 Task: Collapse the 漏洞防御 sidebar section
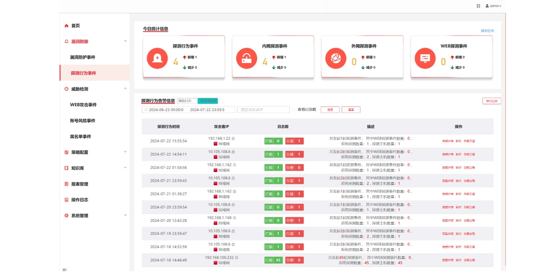click(x=125, y=41)
